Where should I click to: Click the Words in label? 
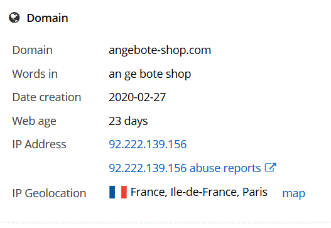[x=35, y=74]
